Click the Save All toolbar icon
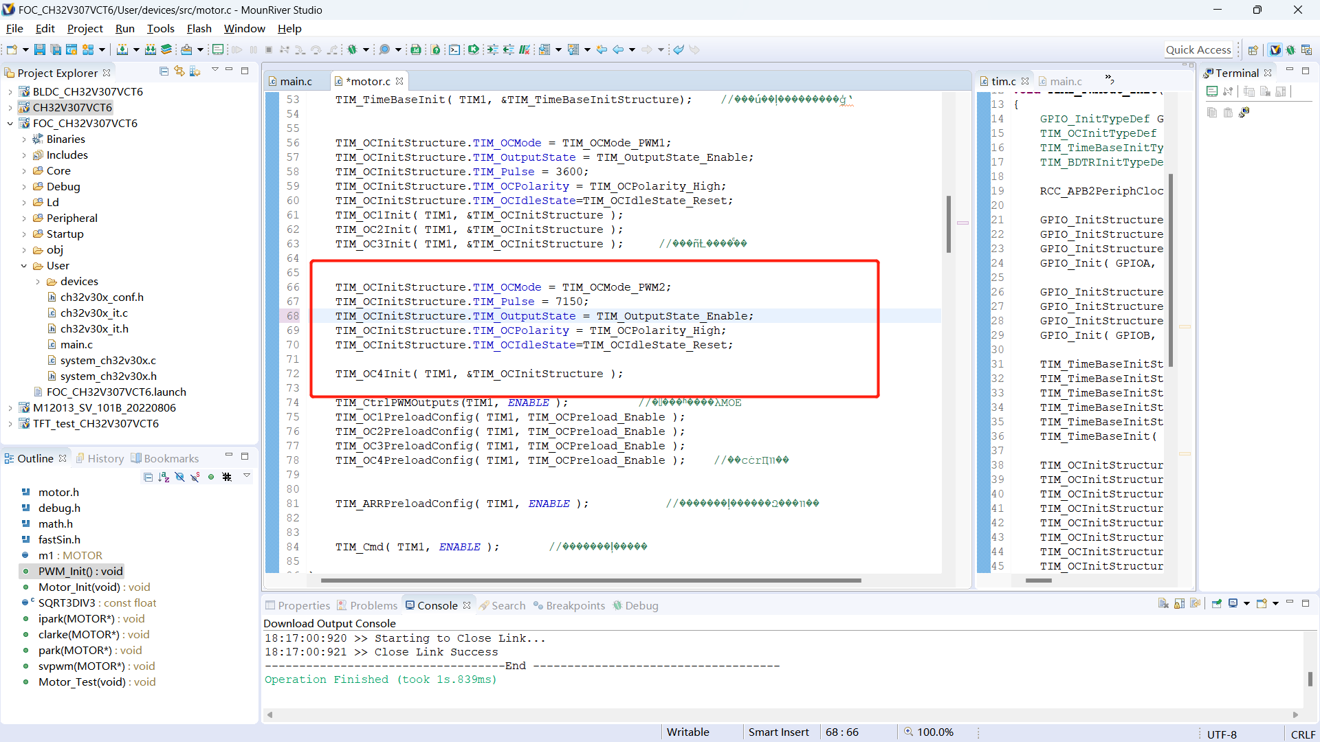The width and height of the screenshot is (1320, 742). (56, 49)
